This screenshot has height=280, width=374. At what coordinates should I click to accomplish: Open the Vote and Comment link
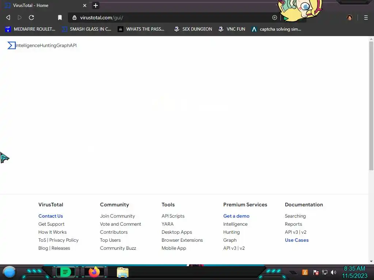coord(121,224)
